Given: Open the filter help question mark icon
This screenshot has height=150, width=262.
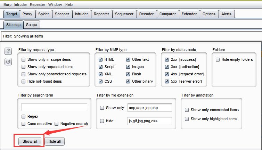Looking at the screenshot, I should [x=8, y=51].
